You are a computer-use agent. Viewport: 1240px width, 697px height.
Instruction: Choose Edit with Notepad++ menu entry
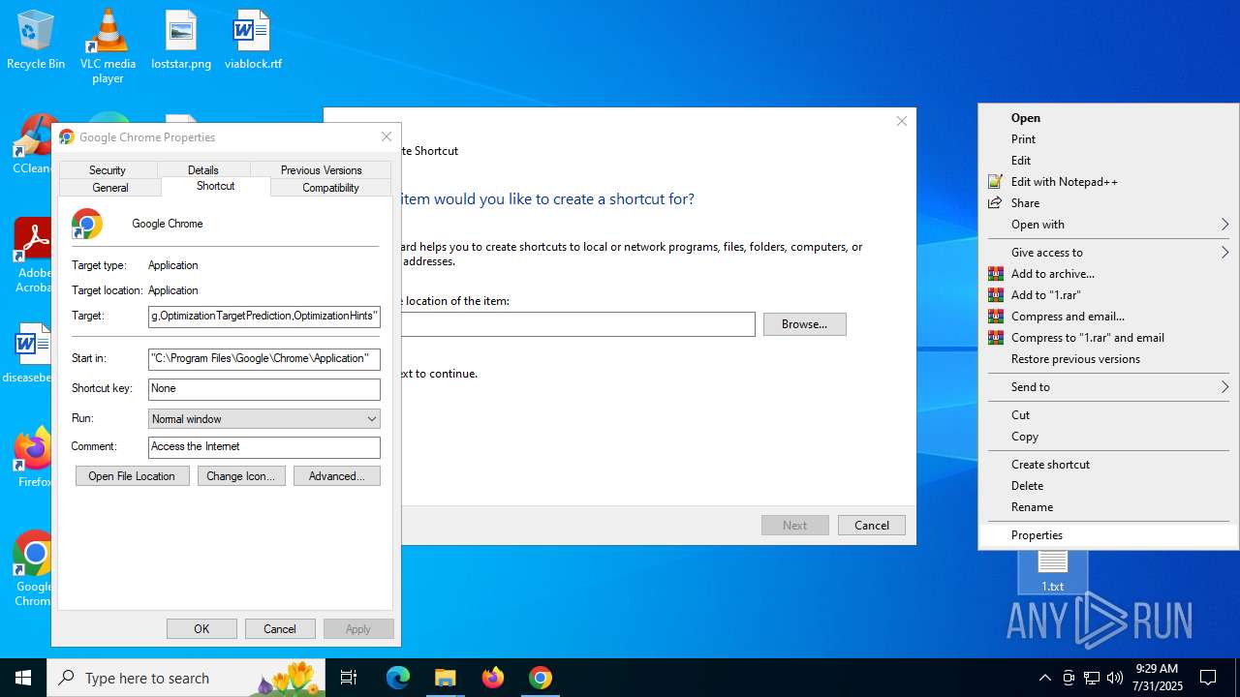coord(1108,182)
